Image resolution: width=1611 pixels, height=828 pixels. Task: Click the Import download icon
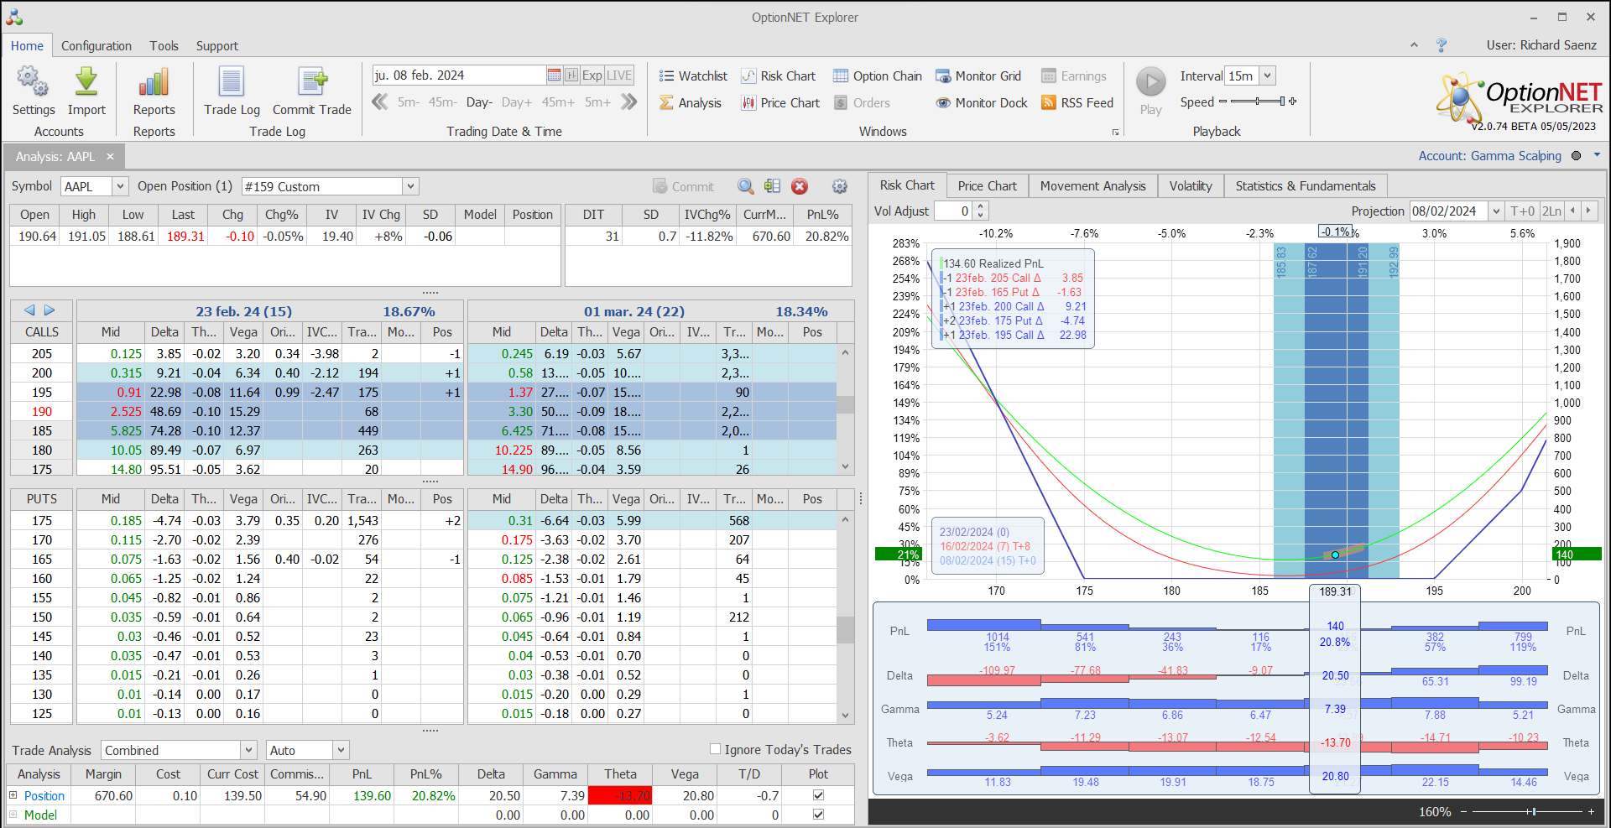point(86,91)
